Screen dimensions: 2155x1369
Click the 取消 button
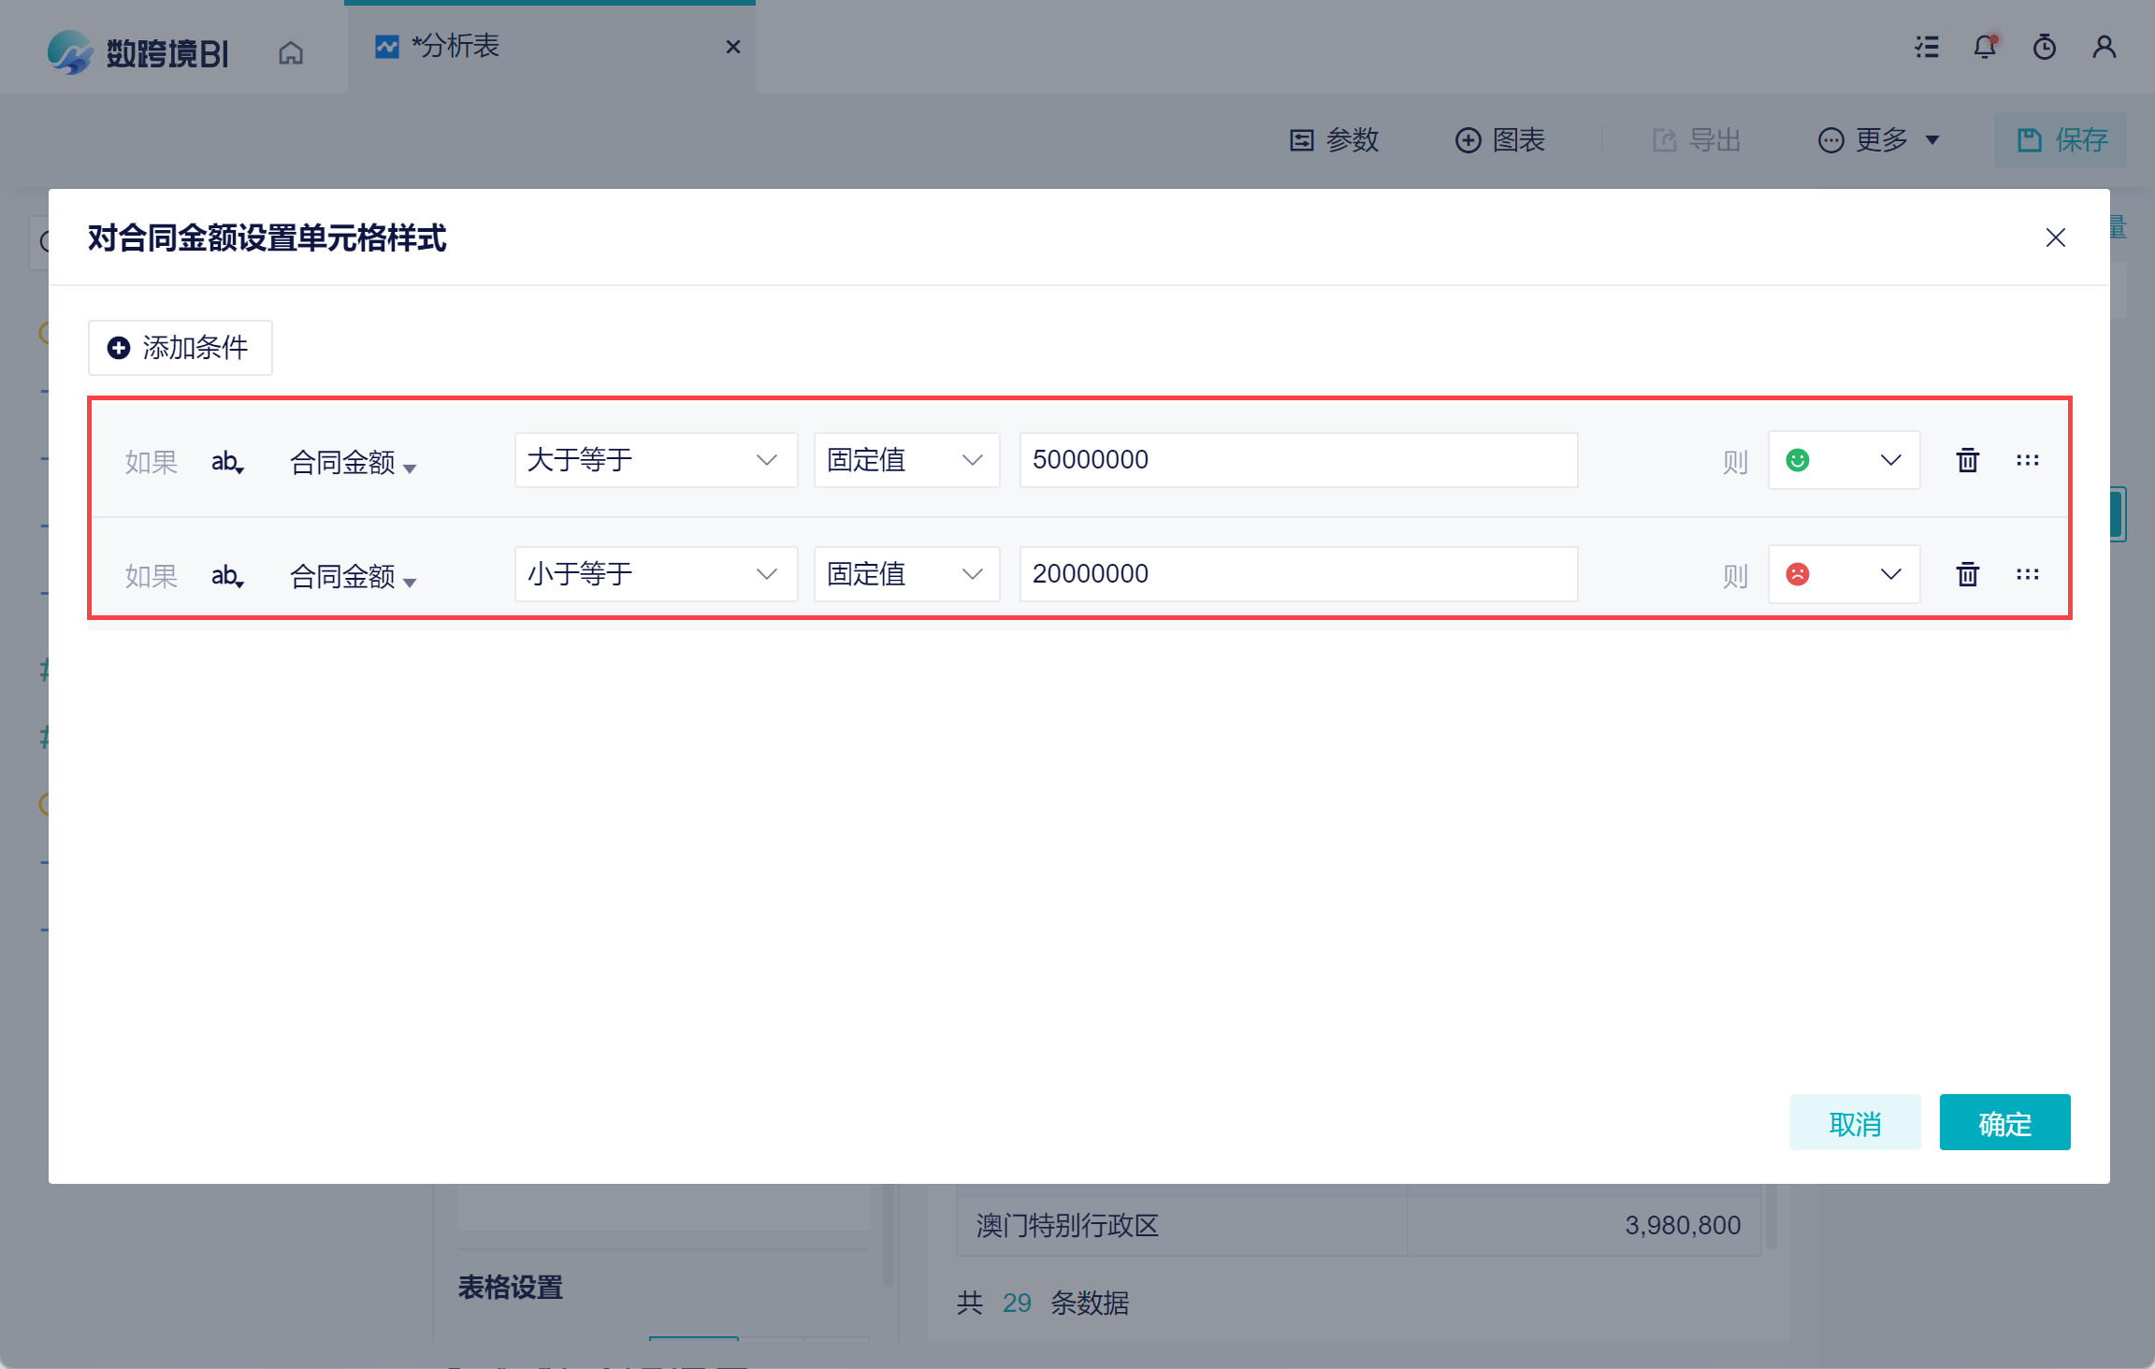pos(1854,1123)
